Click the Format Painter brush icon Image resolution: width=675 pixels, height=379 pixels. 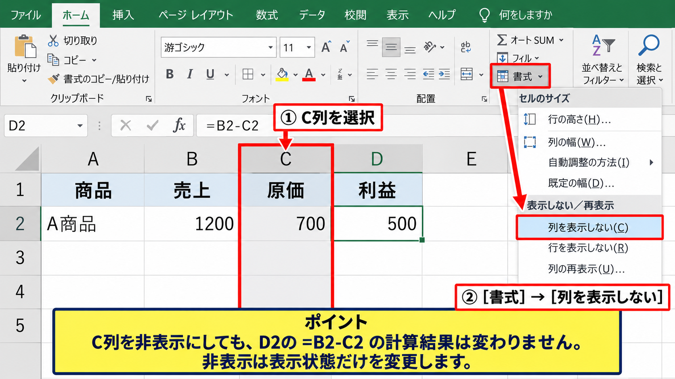coord(53,79)
